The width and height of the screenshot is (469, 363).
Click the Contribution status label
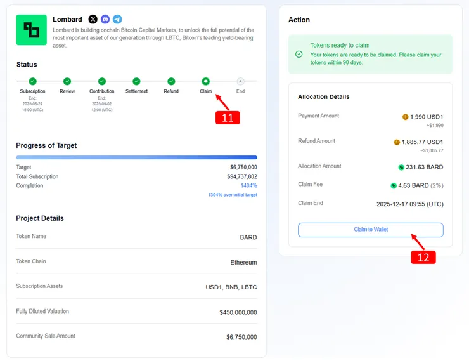(101, 91)
